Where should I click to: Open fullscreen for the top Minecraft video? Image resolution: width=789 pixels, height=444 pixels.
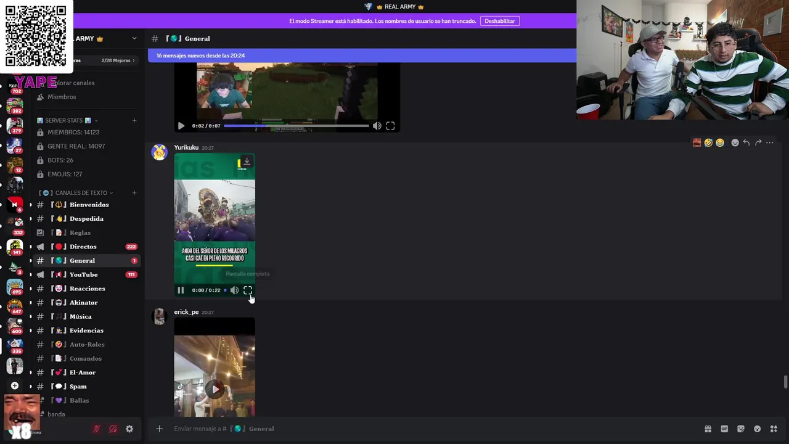[390, 126]
